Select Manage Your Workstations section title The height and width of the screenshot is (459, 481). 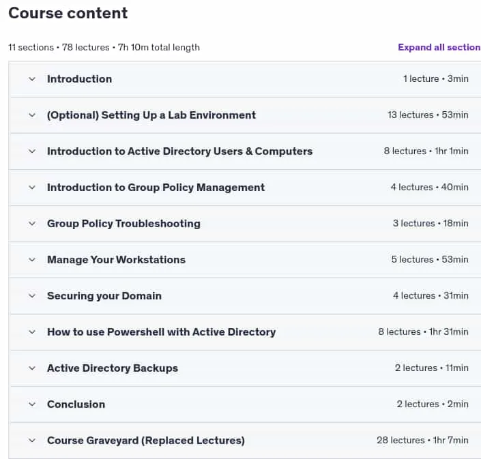pos(116,260)
